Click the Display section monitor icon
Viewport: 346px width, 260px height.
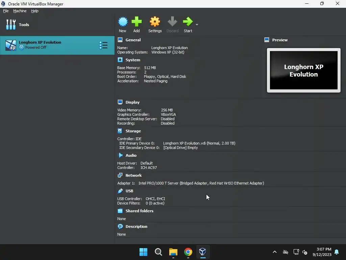coord(120,102)
